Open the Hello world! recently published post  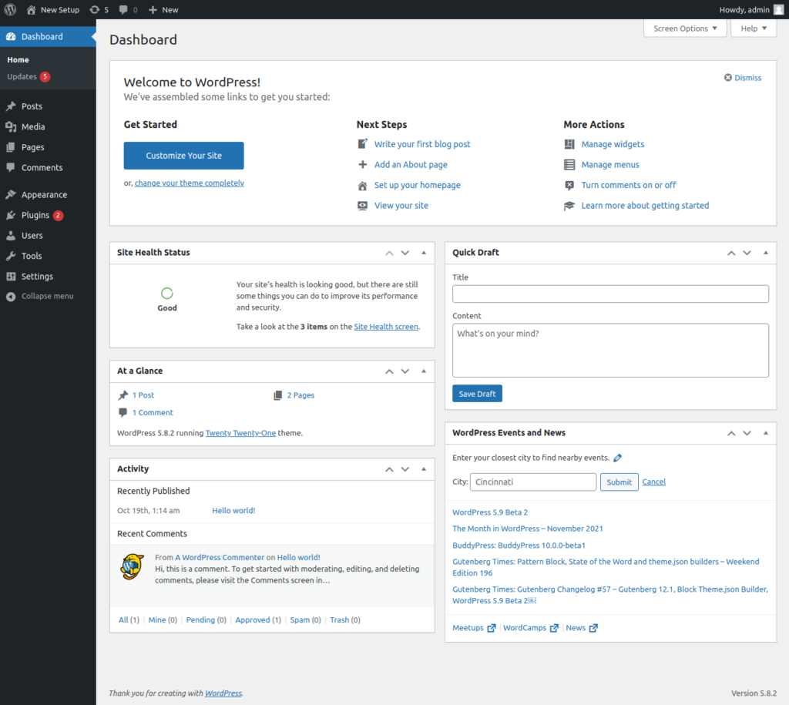click(x=233, y=510)
